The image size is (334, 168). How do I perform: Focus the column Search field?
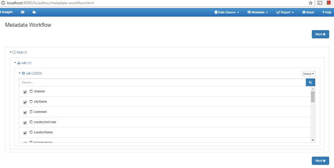(x=162, y=82)
